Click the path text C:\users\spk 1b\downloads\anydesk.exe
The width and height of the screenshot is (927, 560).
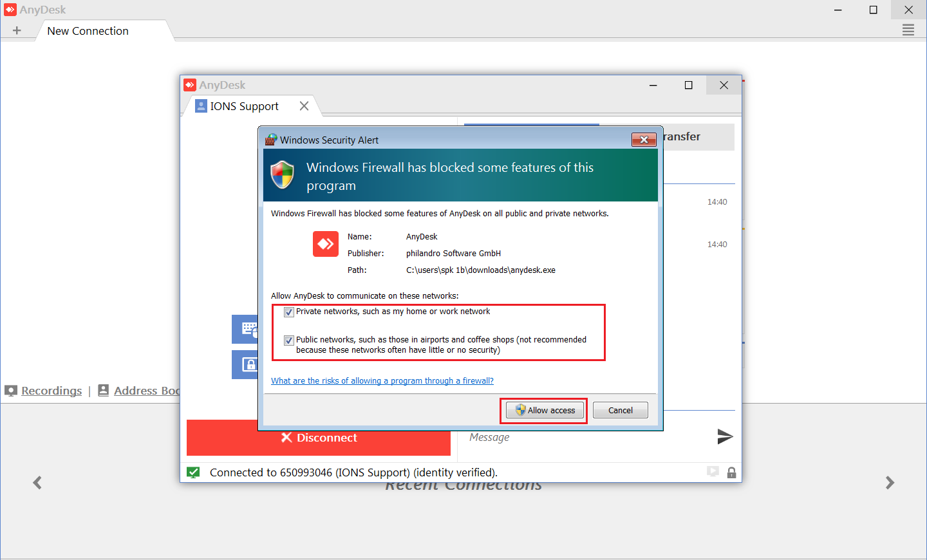[481, 270]
